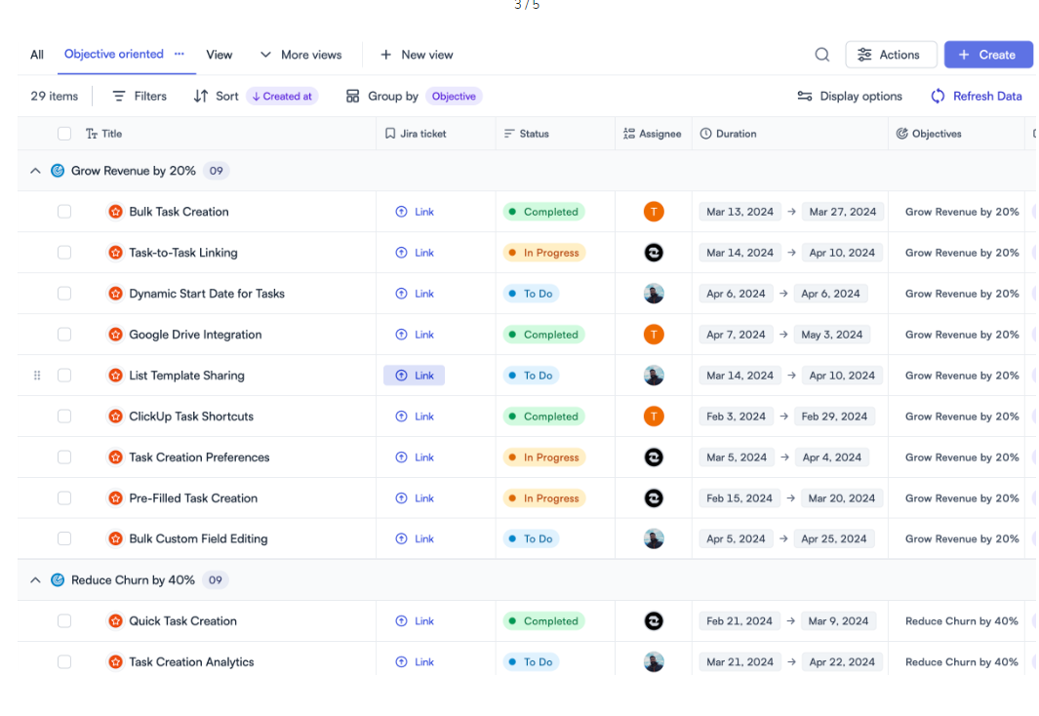Screen dimensions: 1039x716
Task: Switch to the All tab
Action: pyautogui.click(x=37, y=55)
